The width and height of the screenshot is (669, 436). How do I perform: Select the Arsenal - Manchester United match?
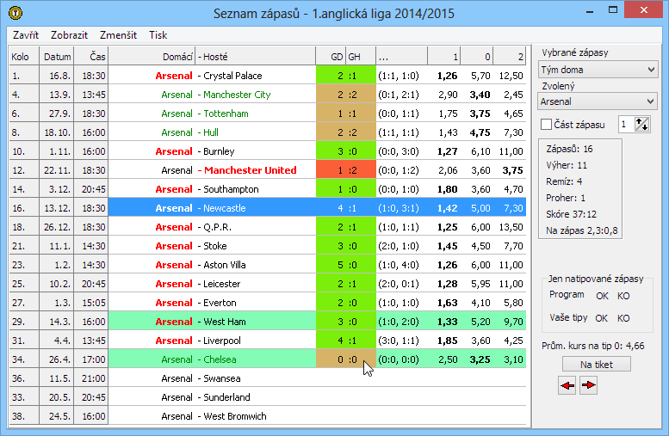point(268,170)
